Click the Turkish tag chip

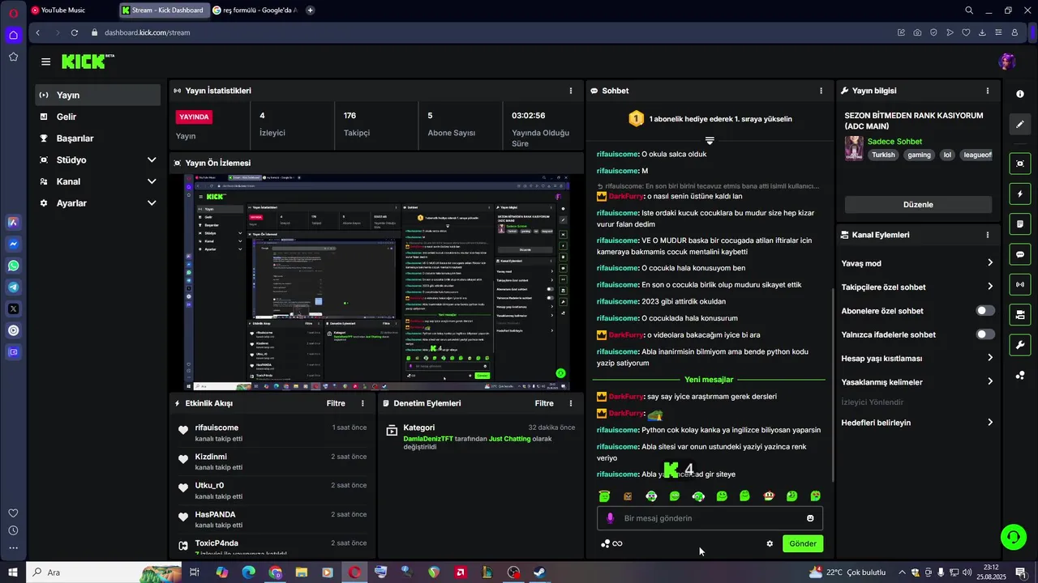click(x=883, y=155)
